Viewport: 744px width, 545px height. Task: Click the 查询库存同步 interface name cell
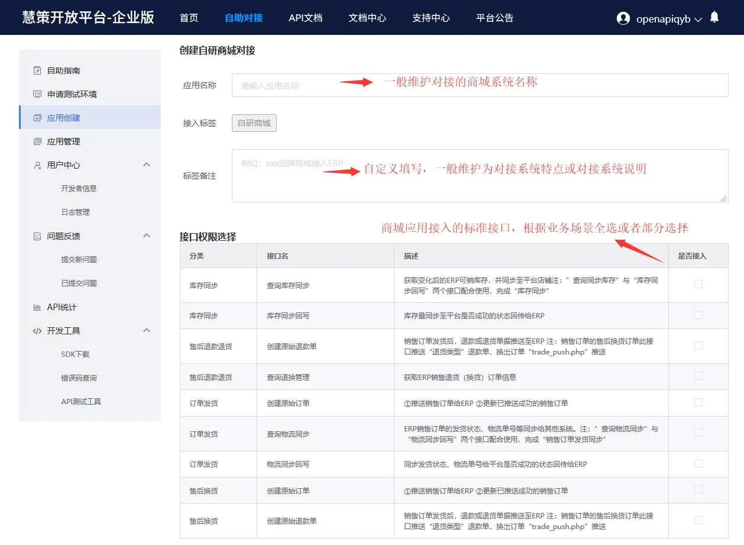pyautogui.click(x=326, y=285)
